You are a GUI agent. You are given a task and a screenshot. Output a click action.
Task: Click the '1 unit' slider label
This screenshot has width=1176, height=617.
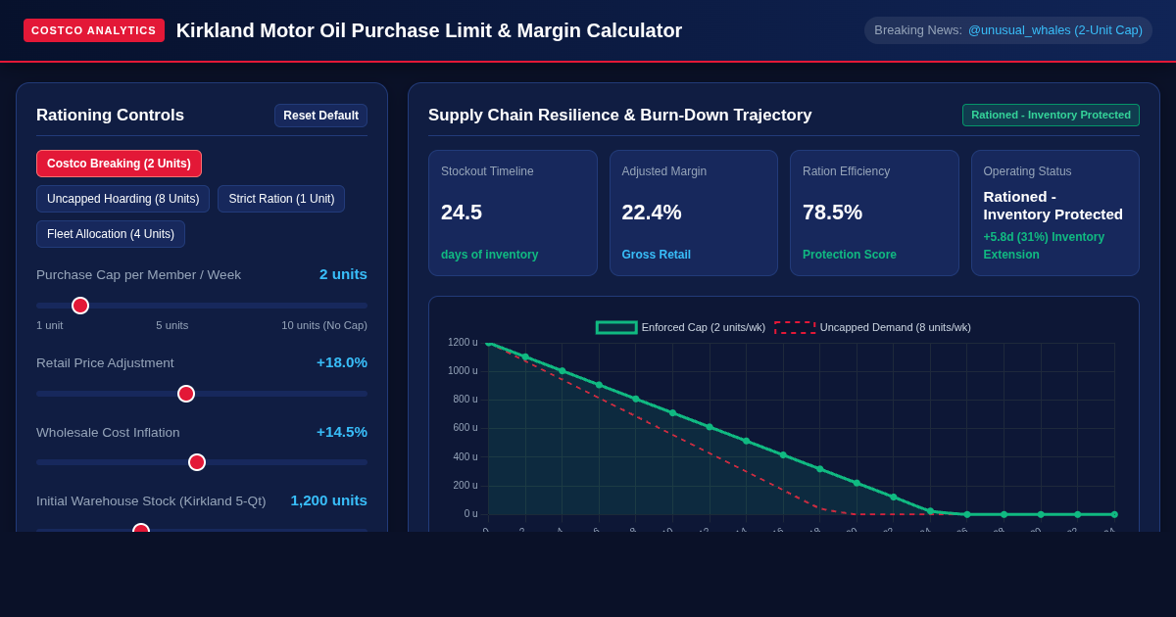pyautogui.click(x=50, y=325)
